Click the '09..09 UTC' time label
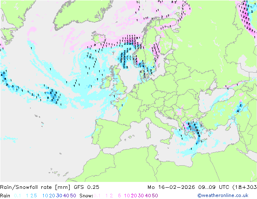 [214, 187]
